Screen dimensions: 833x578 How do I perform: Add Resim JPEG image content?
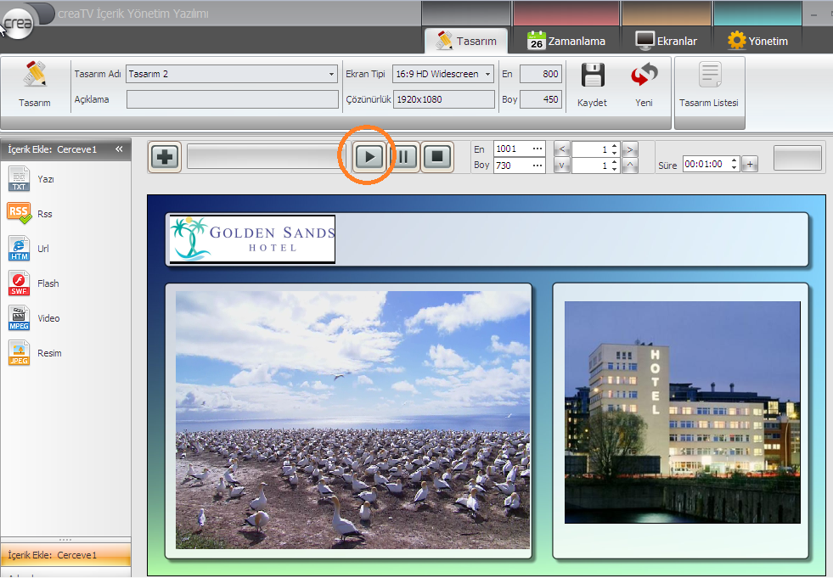20,353
